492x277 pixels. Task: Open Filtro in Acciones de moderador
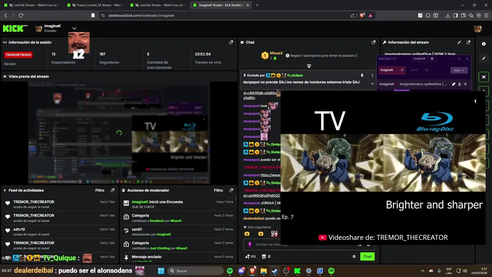[x=218, y=190]
